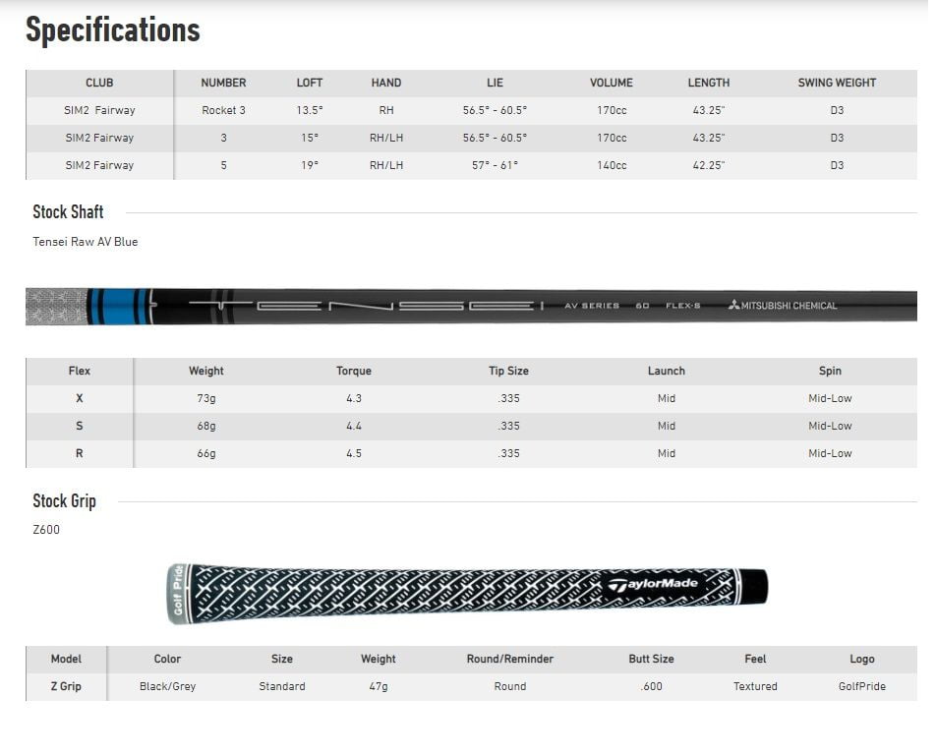Click the Z600 grip label
Screen dimensions: 936x755
tap(46, 530)
